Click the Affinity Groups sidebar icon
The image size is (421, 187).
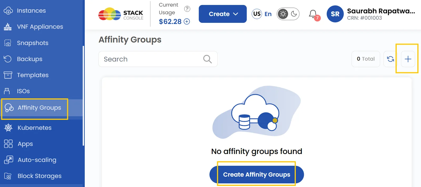[x=9, y=108]
